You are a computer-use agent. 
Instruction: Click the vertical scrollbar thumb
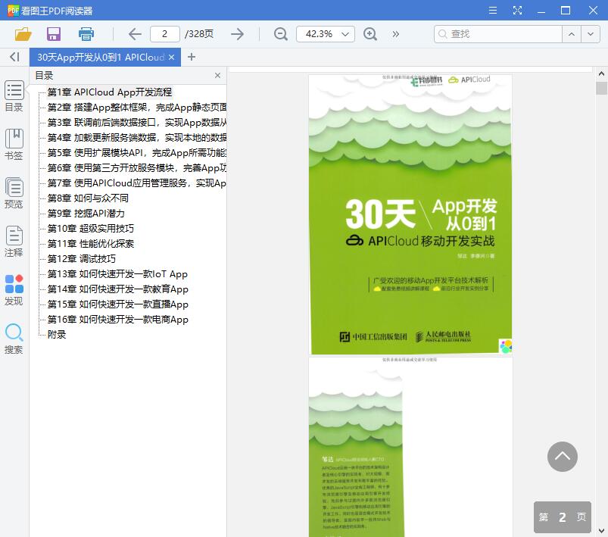[x=601, y=88]
